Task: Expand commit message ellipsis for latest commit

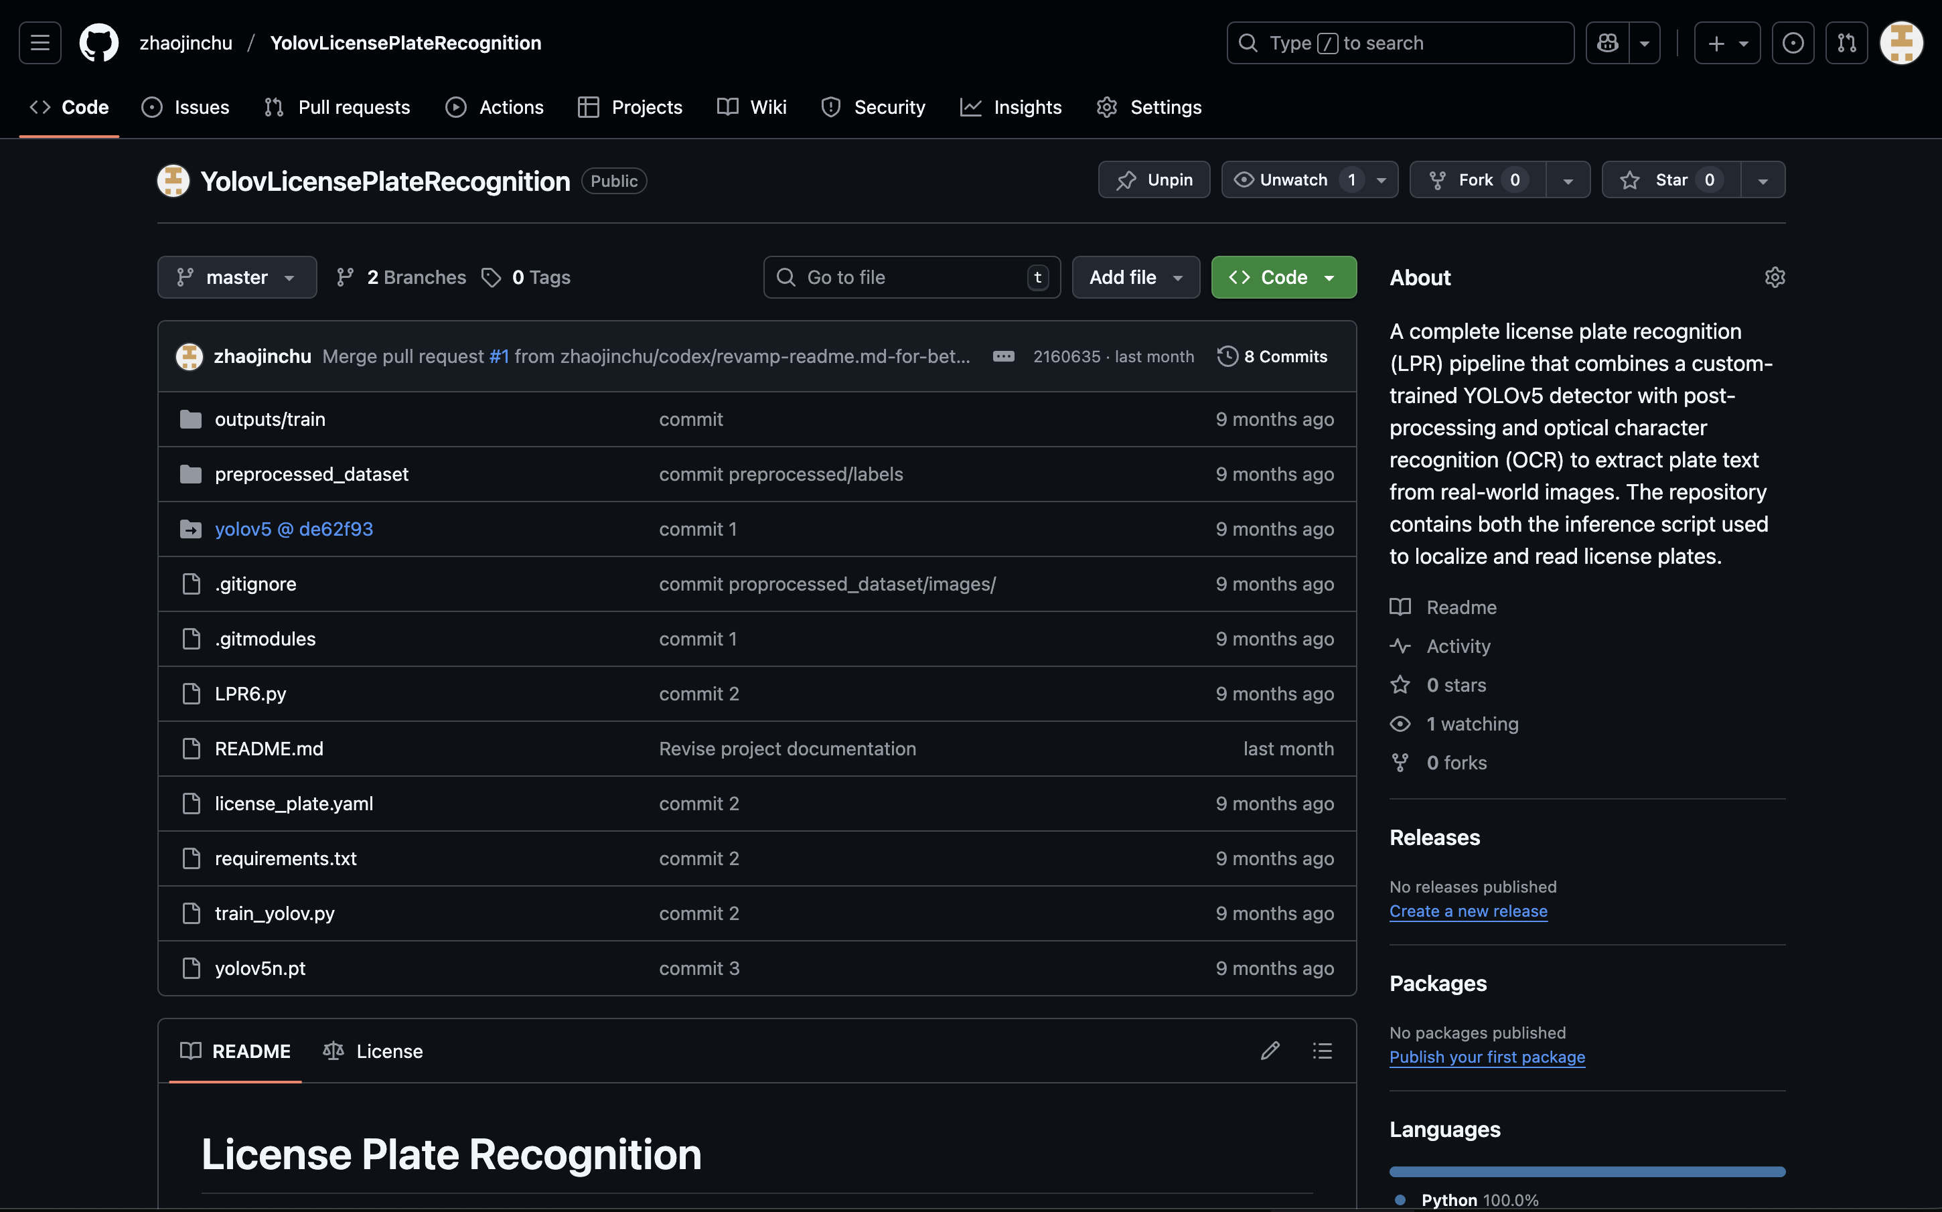Action: pyautogui.click(x=1003, y=357)
